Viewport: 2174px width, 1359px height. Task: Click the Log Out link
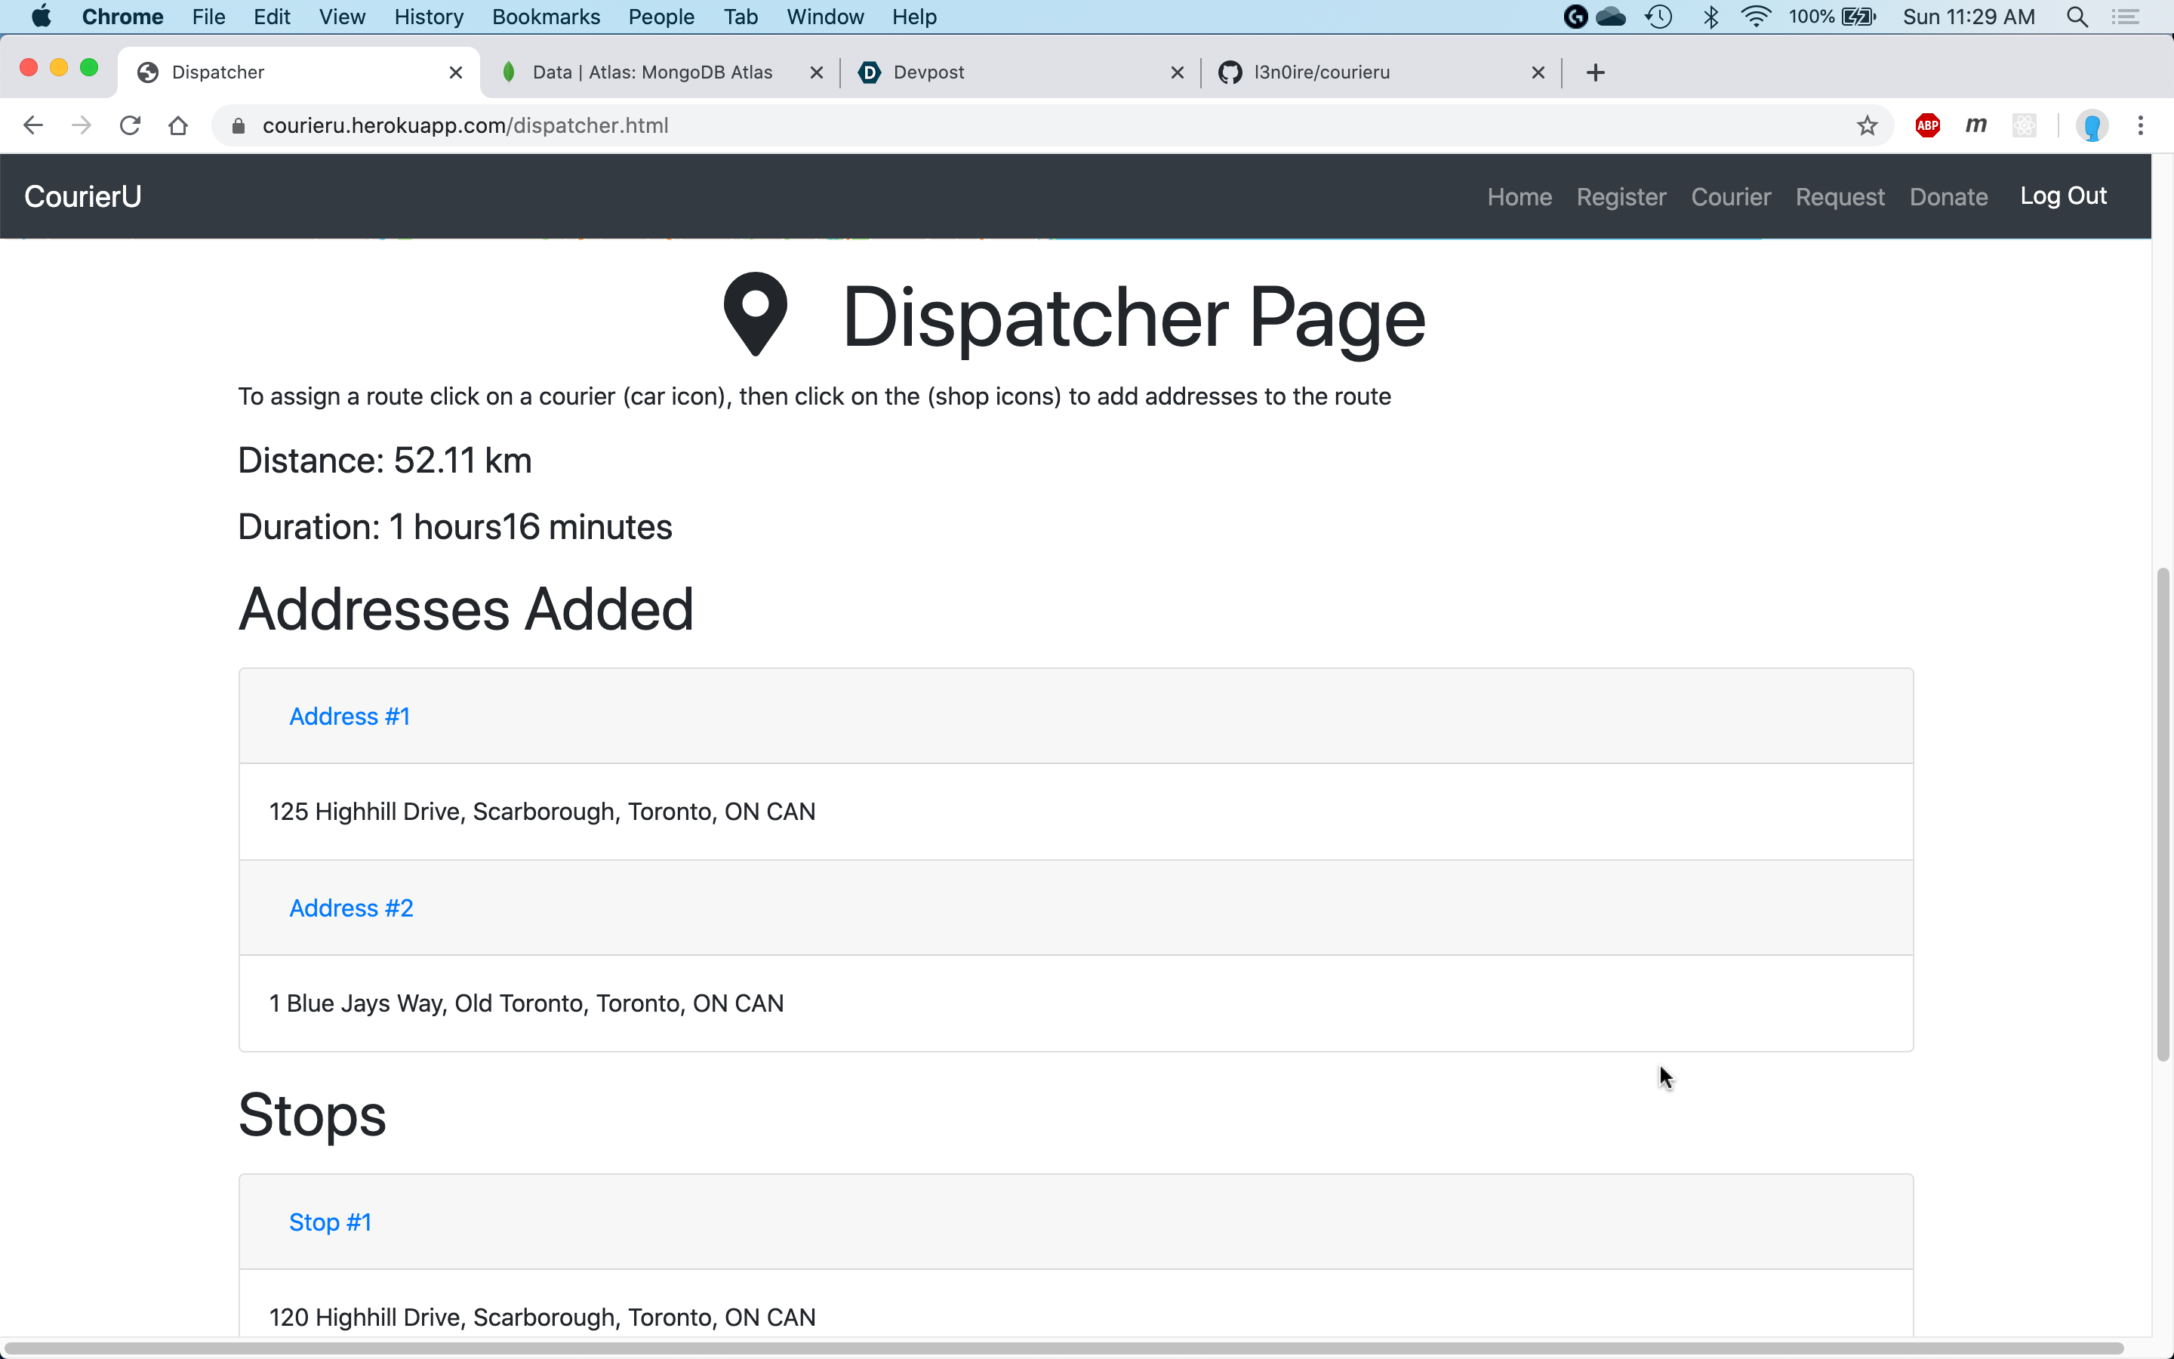pos(2062,196)
